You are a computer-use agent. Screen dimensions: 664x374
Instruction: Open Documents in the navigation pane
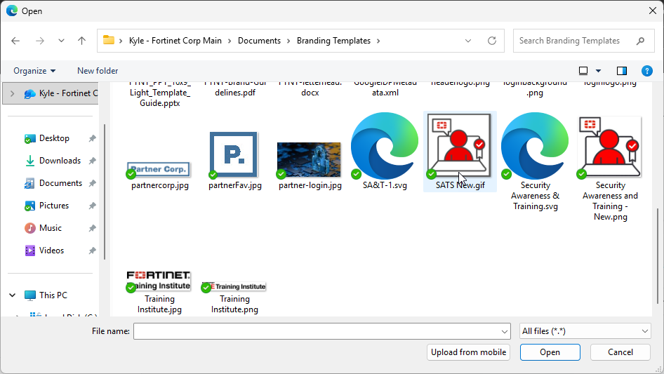pos(60,183)
